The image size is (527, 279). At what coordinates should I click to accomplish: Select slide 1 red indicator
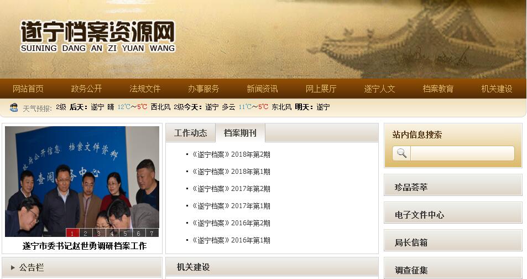pyautogui.click(x=72, y=233)
